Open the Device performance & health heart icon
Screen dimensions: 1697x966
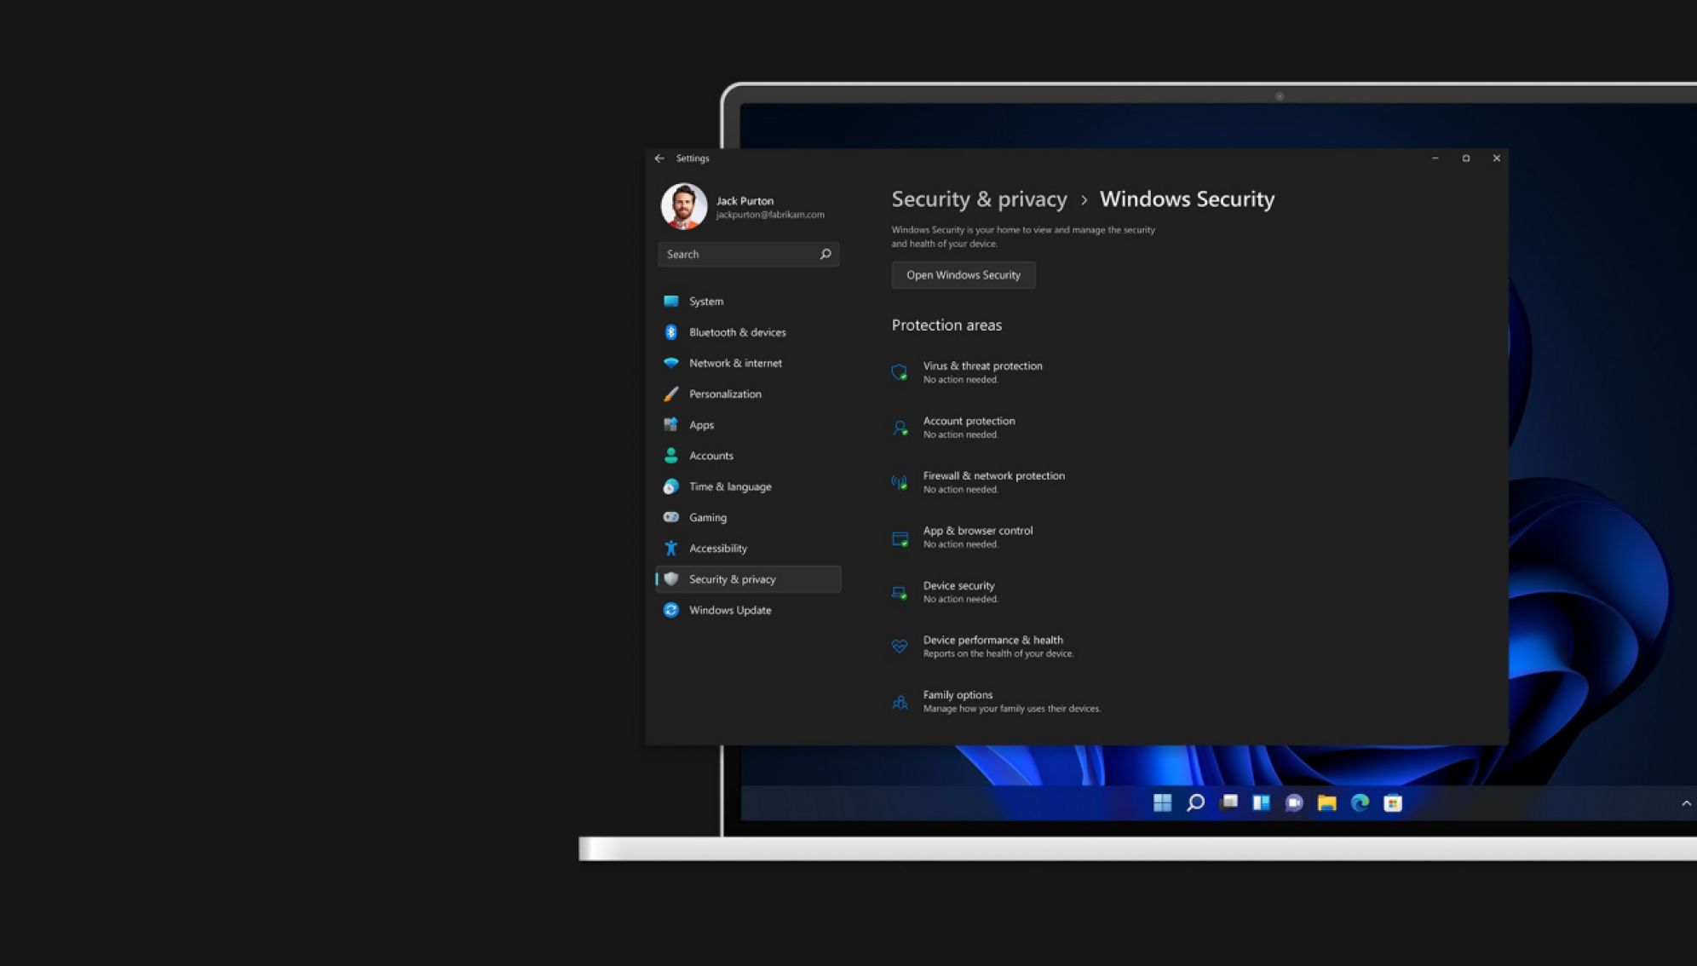[900, 647]
